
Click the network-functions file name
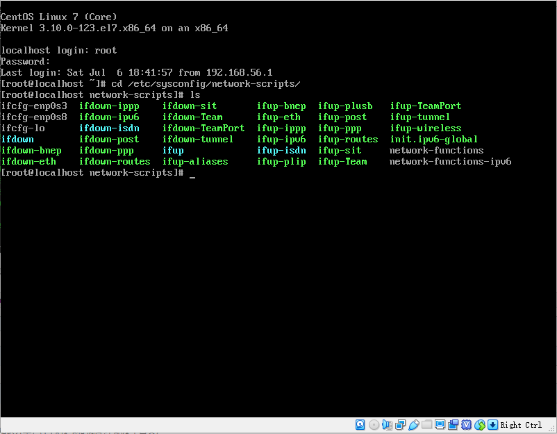tap(437, 151)
